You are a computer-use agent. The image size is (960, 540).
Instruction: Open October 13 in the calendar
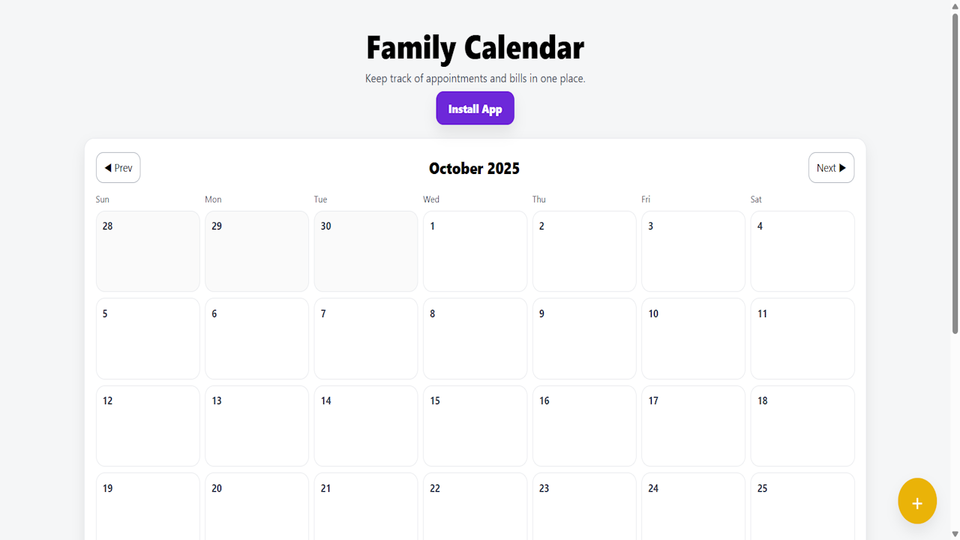pyautogui.click(x=256, y=426)
